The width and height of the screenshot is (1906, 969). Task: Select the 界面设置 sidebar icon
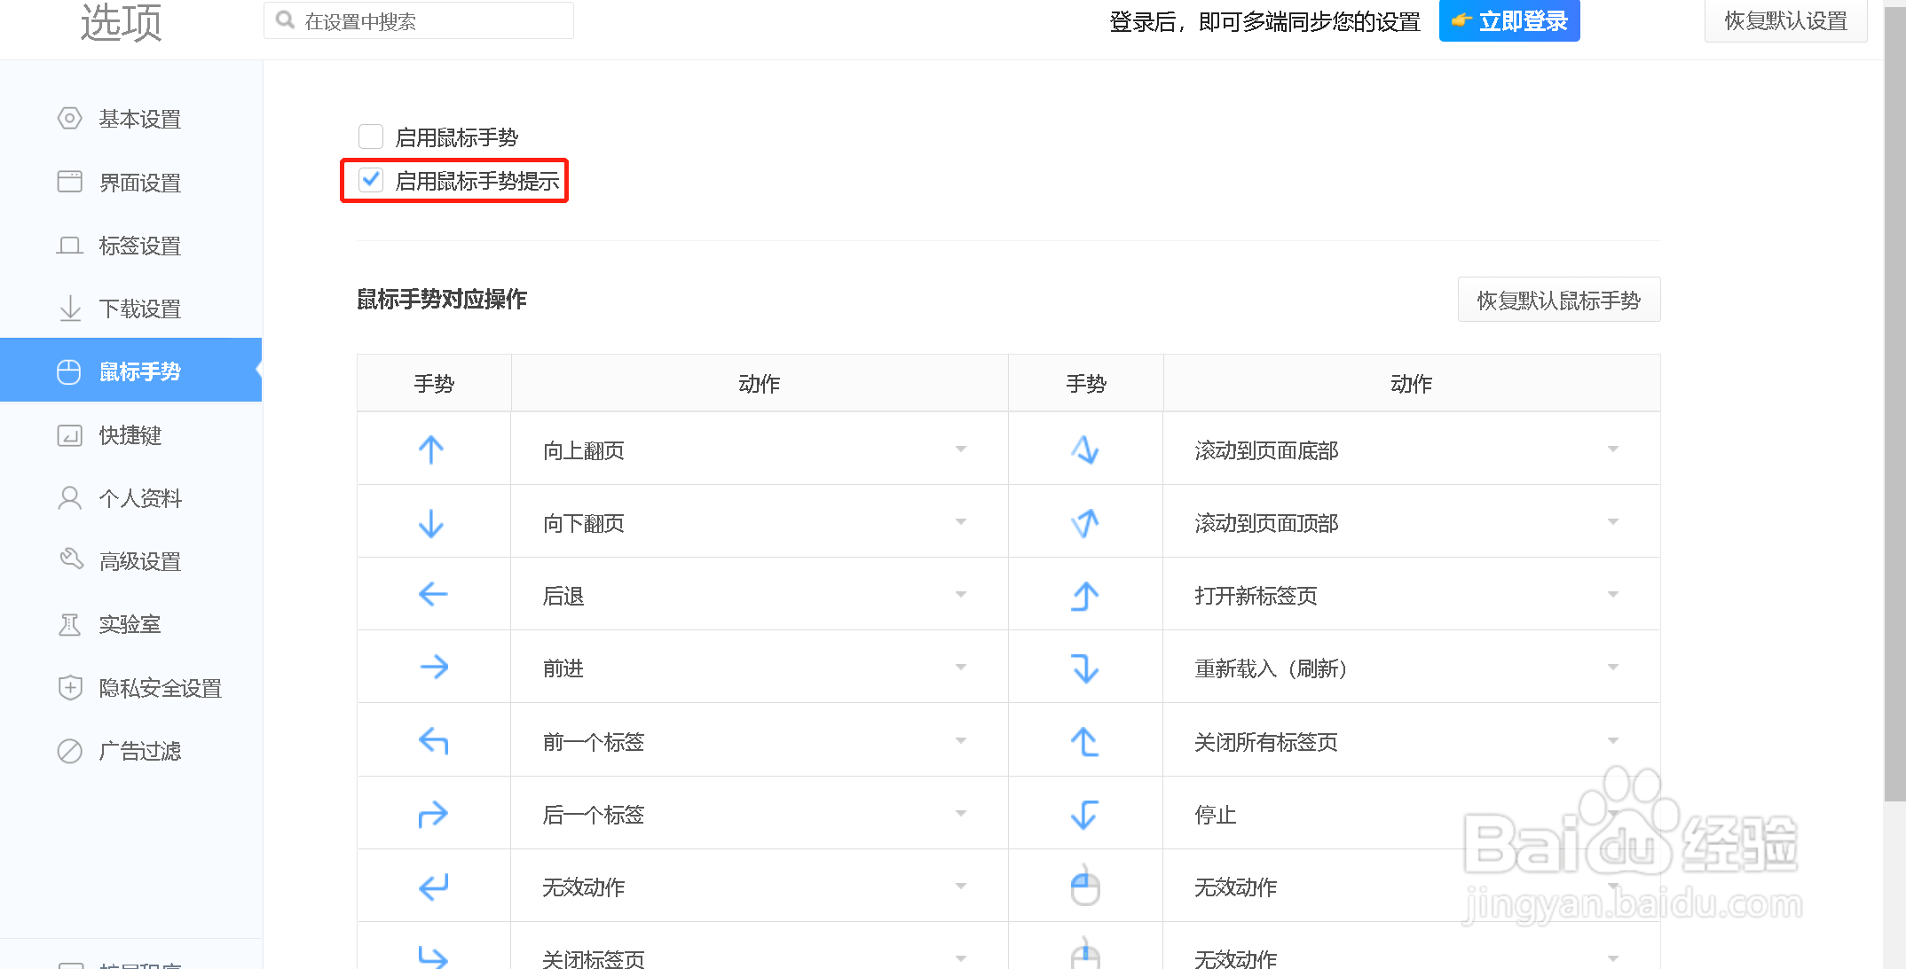point(141,182)
